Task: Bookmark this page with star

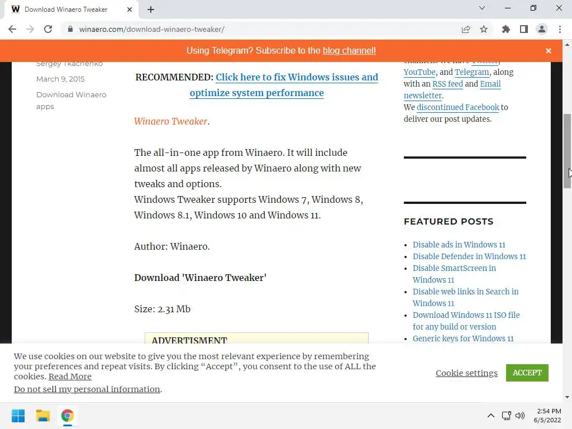Action: [x=484, y=29]
